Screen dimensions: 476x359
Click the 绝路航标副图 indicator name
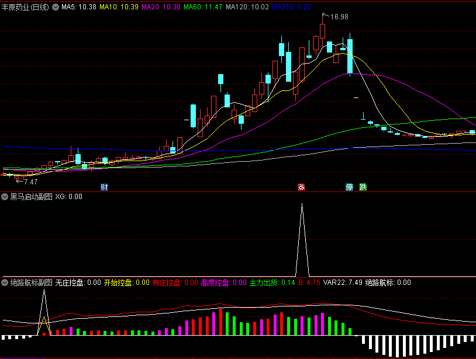point(31,283)
